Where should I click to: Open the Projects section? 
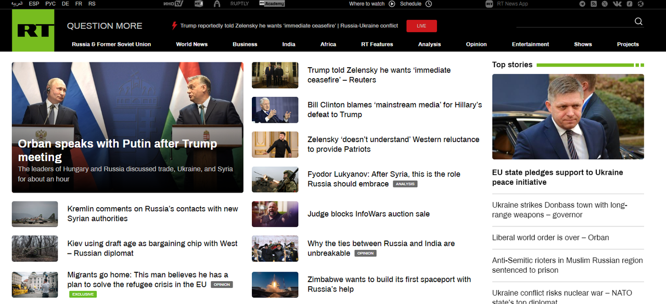click(x=628, y=44)
